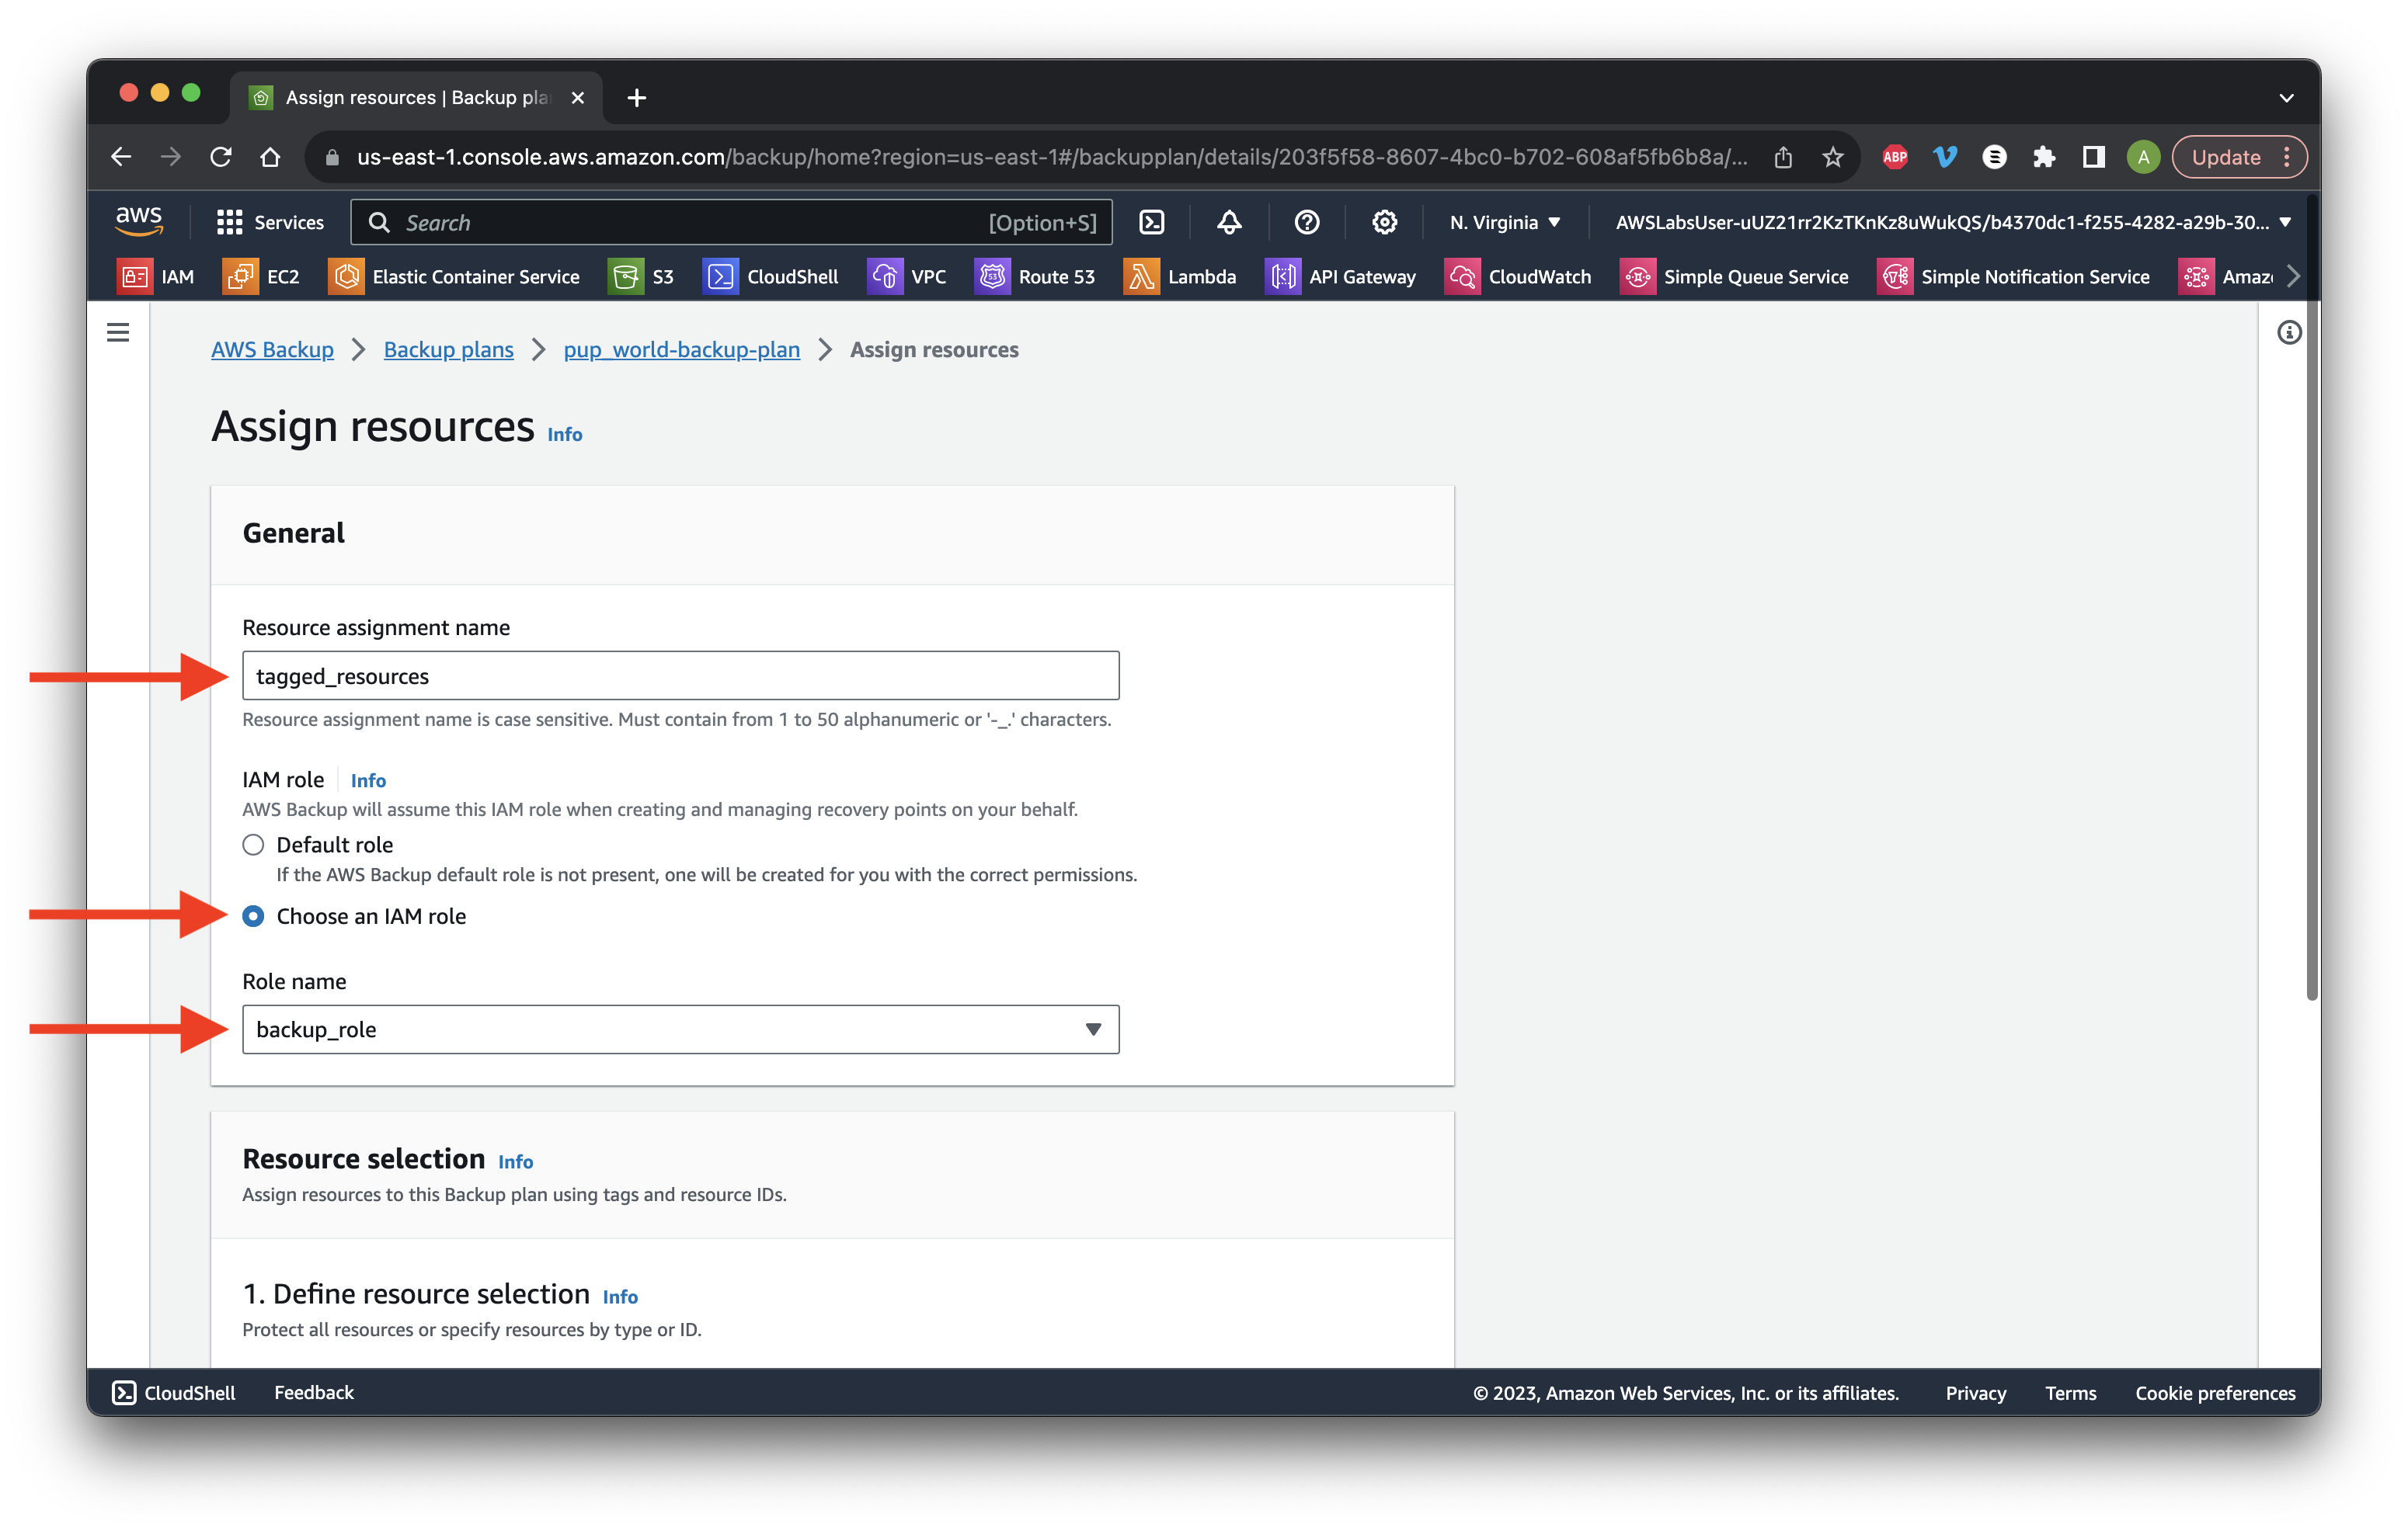Open the N. Virginia region selector

coord(1505,222)
